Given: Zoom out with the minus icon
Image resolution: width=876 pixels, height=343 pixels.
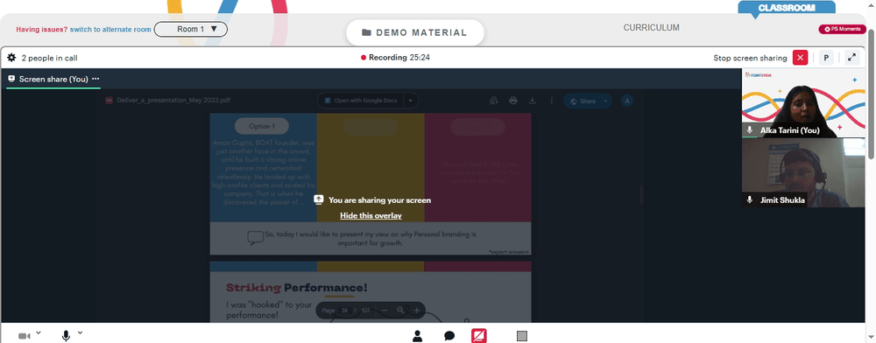Looking at the screenshot, I should tap(385, 310).
